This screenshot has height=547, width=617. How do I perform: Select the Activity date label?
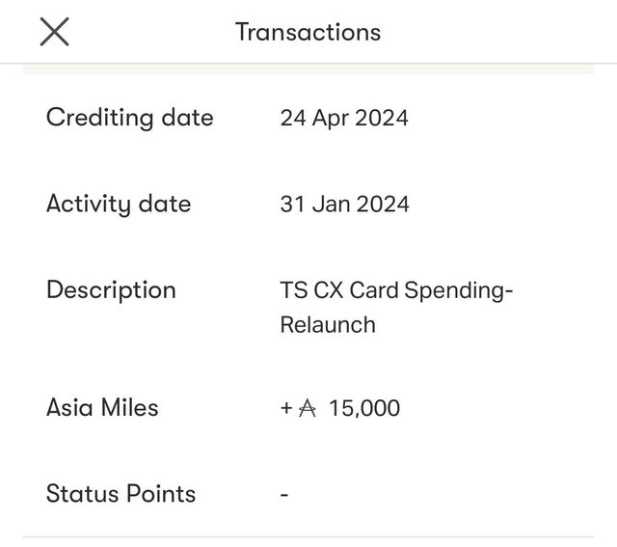pyautogui.click(x=119, y=204)
